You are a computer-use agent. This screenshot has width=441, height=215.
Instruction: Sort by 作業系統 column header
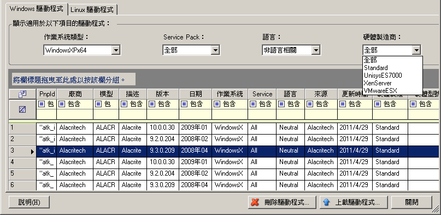[230, 94]
